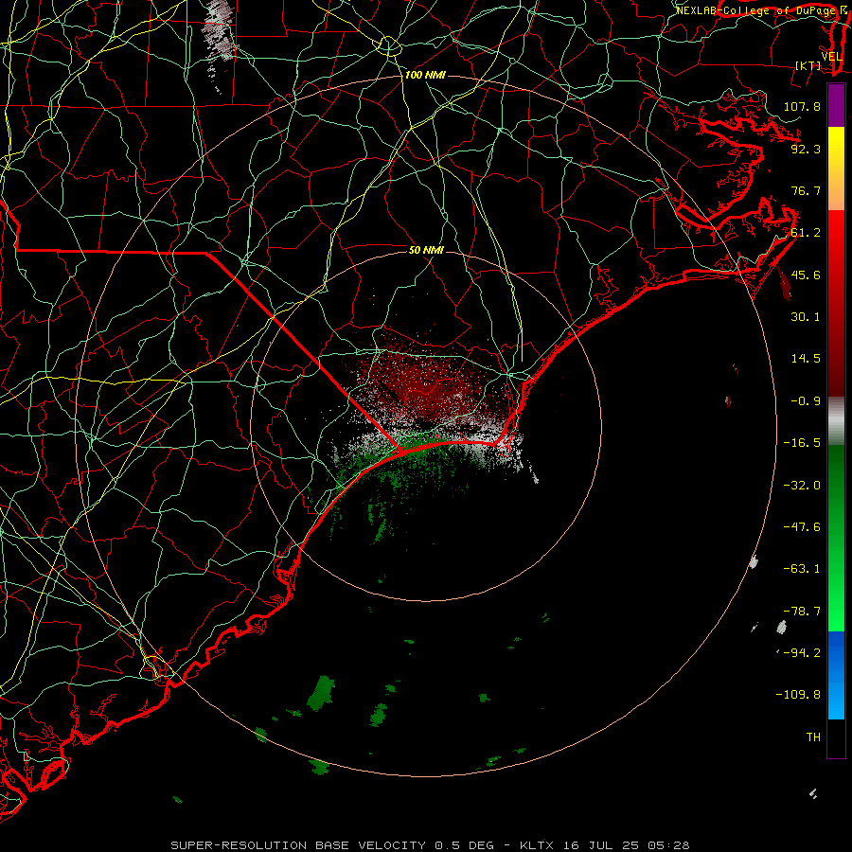Screen dimensions: 852x852
Task: Click the 50 NMI range ring label
Action: coord(426,250)
